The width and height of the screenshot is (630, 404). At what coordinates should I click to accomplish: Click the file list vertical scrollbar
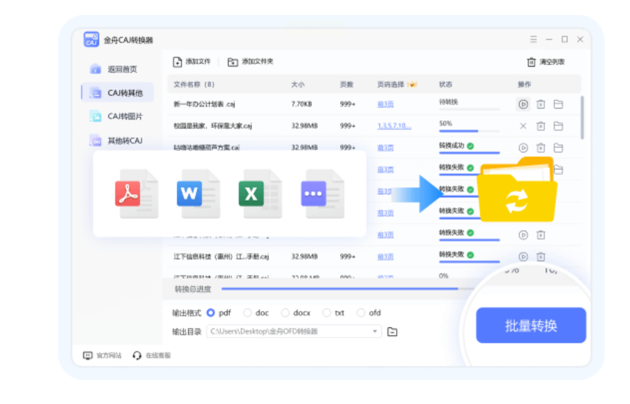[582, 118]
